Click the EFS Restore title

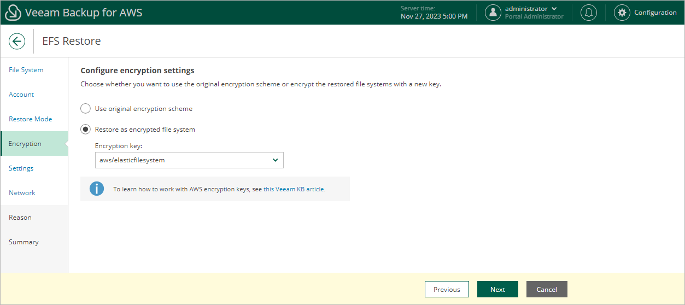(x=72, y=41)
